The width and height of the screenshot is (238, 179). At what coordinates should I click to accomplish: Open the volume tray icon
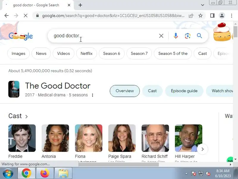208,173
